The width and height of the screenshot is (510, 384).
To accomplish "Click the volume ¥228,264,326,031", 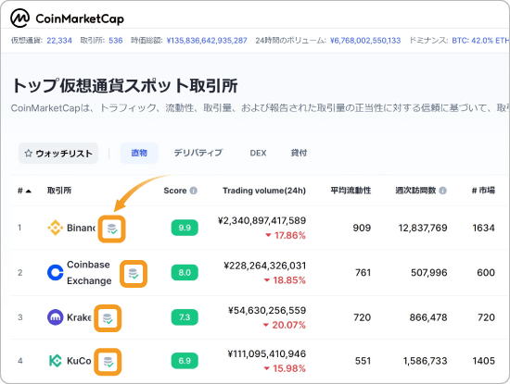I will click(265, 266).
